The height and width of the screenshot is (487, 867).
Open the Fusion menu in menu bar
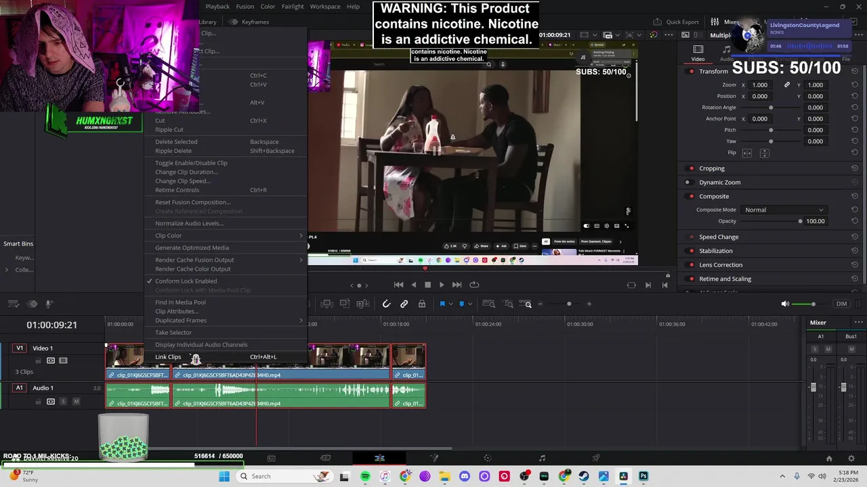(245, 7)
